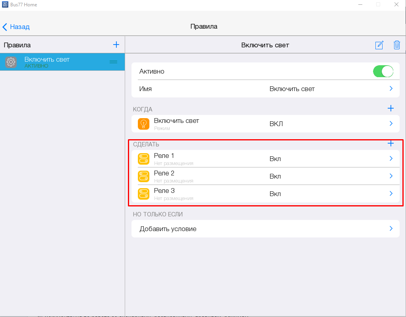Click the gear icon of Включить свет rule
The height and width of the screenshot is (317, 406).
tap(11, 62)
